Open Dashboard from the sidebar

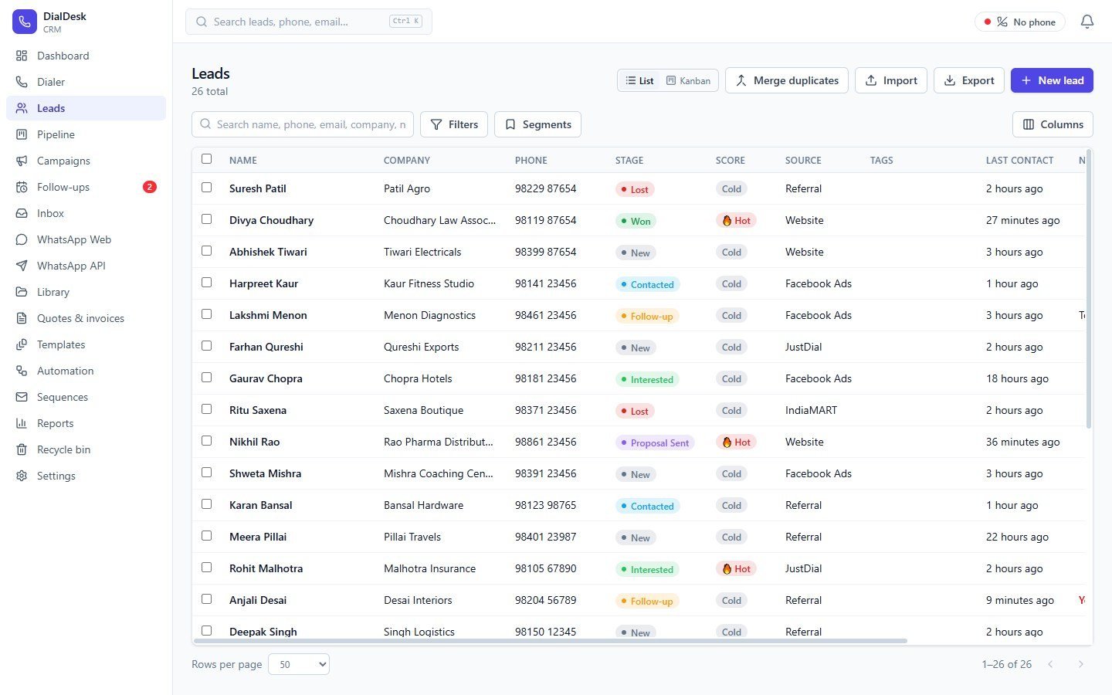point(86,56)
